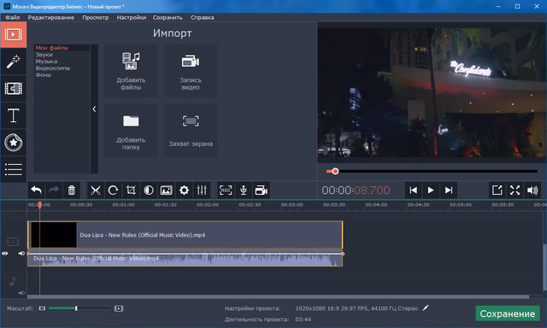Screen dimensions: 547x328
Task: Click the Захват экрана button
Action: point(191,131)
